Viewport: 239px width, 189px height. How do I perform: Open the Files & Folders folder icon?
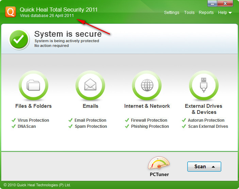(33, 85)
